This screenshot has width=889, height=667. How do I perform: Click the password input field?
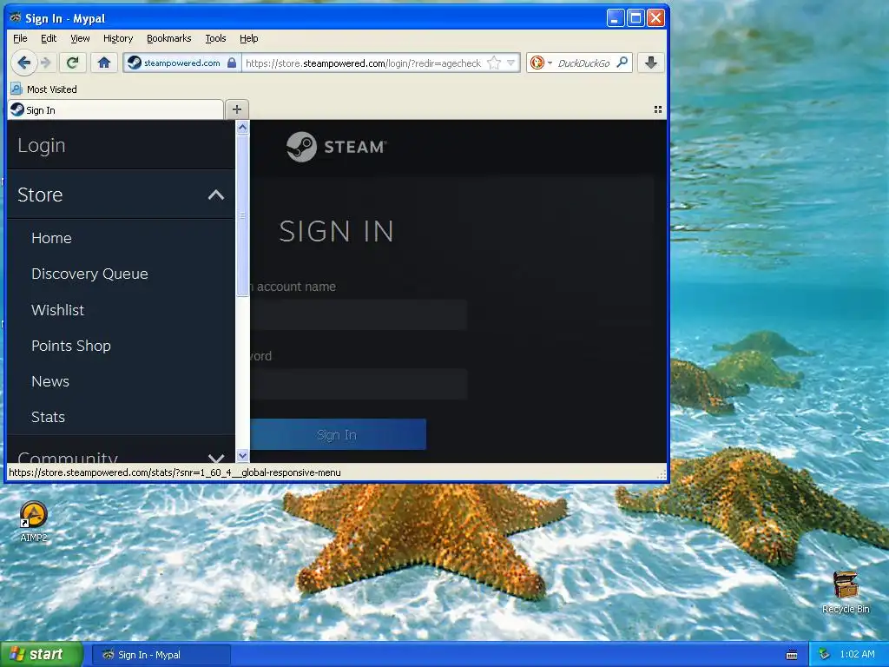click(359, 384)
